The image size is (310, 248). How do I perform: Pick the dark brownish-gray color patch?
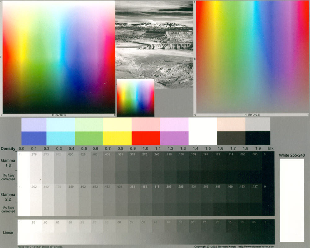click(231, 138)
